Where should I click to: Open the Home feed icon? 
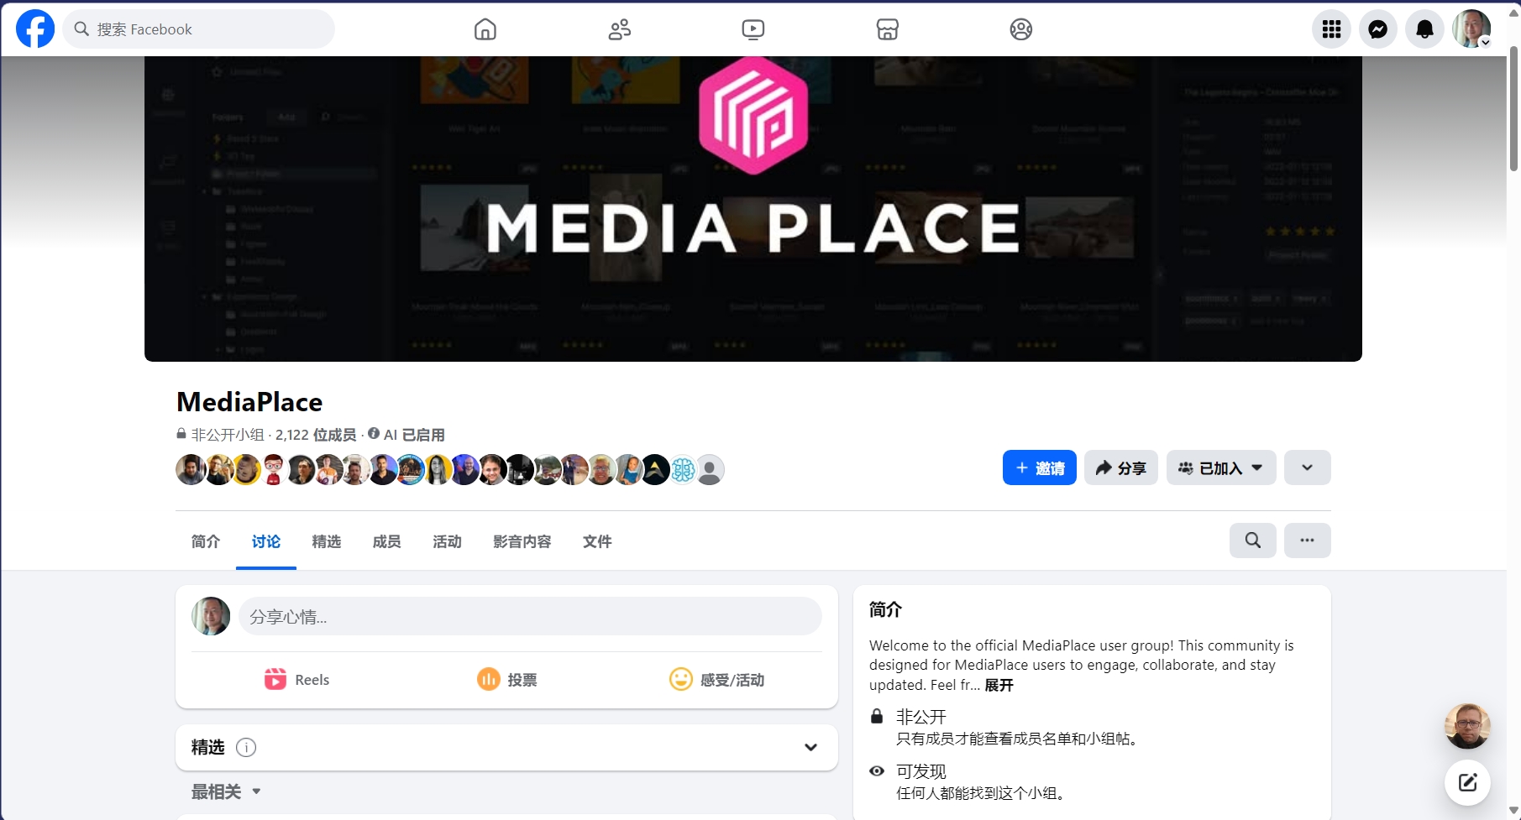pos(485,29)
